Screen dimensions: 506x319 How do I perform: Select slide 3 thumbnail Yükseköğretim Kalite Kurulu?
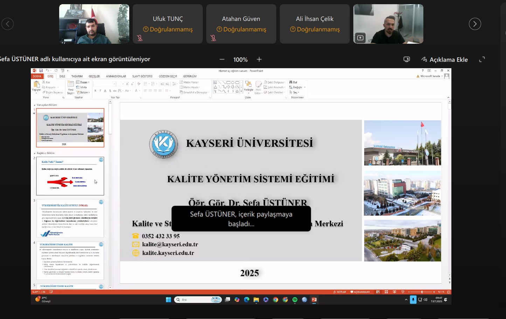[x=70, y=218]
